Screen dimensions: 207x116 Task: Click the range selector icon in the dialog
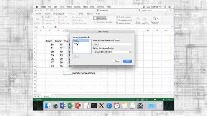[130, 52]
